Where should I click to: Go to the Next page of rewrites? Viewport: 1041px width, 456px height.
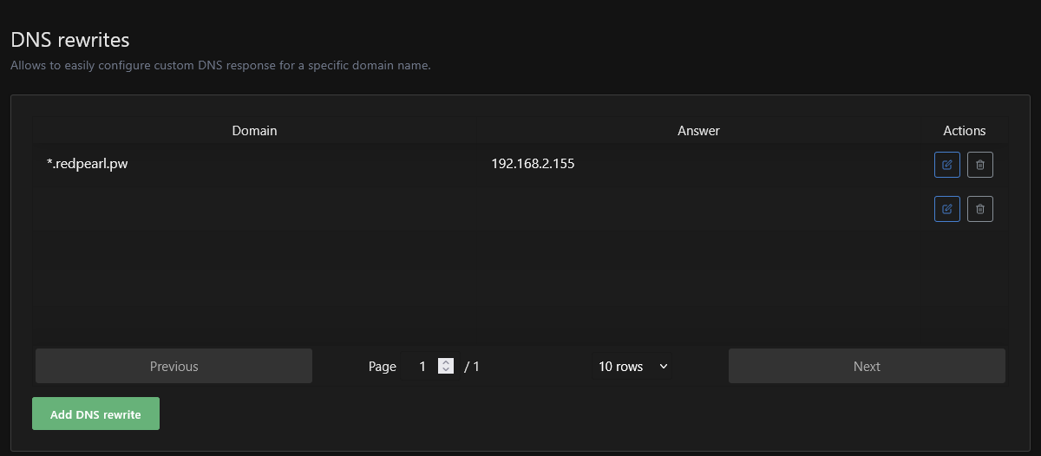[867, 367]
